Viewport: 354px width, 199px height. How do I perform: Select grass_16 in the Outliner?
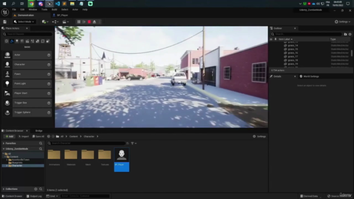pyautogui.click(x=293, y=53)
